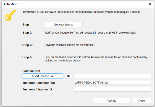Click the yellow key icon
This screenshot has height=107, width=155.
[10, 15]
